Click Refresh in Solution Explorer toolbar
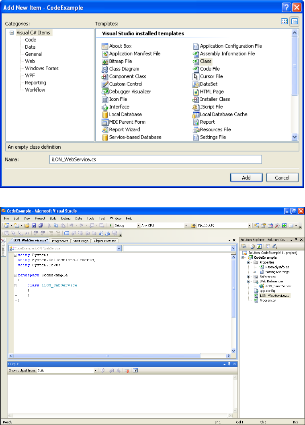This screenshot has width=305, height=425. coord(259,246)
